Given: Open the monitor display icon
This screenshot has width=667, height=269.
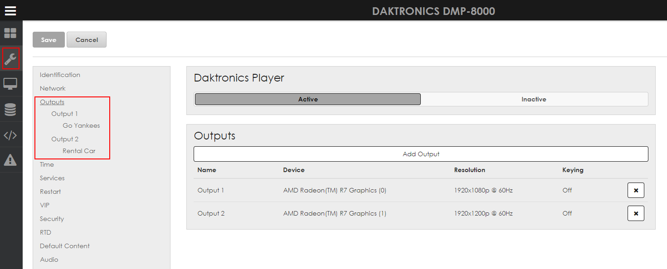Looking at the screenshot, I should pos(10,84).
